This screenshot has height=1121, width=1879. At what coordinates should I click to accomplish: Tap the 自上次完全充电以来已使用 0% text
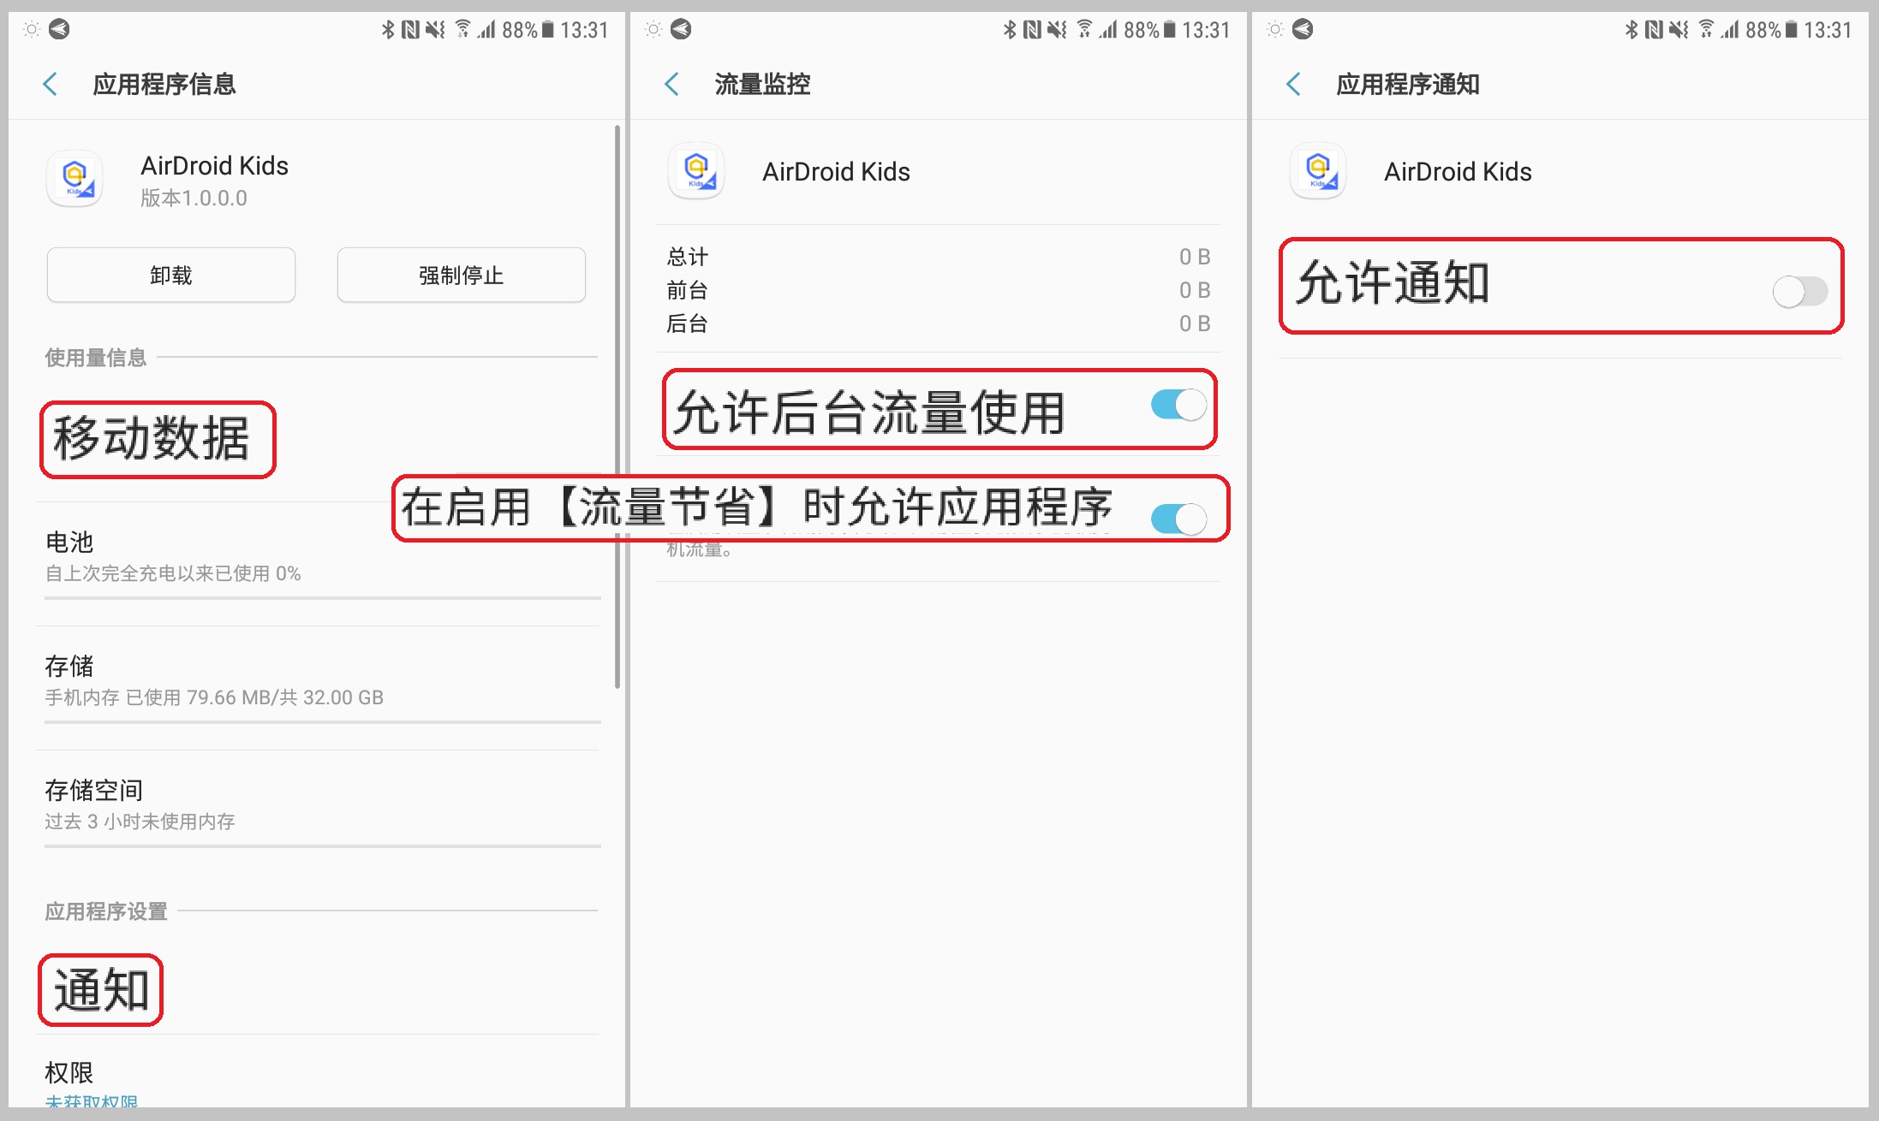[x=173, y=573]
